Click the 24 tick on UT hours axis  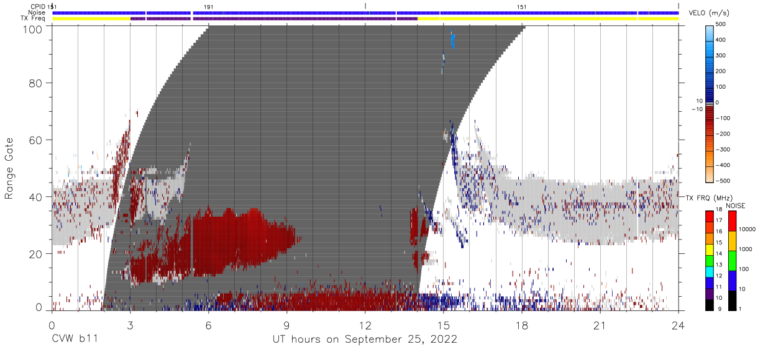[x=678, y=324]
